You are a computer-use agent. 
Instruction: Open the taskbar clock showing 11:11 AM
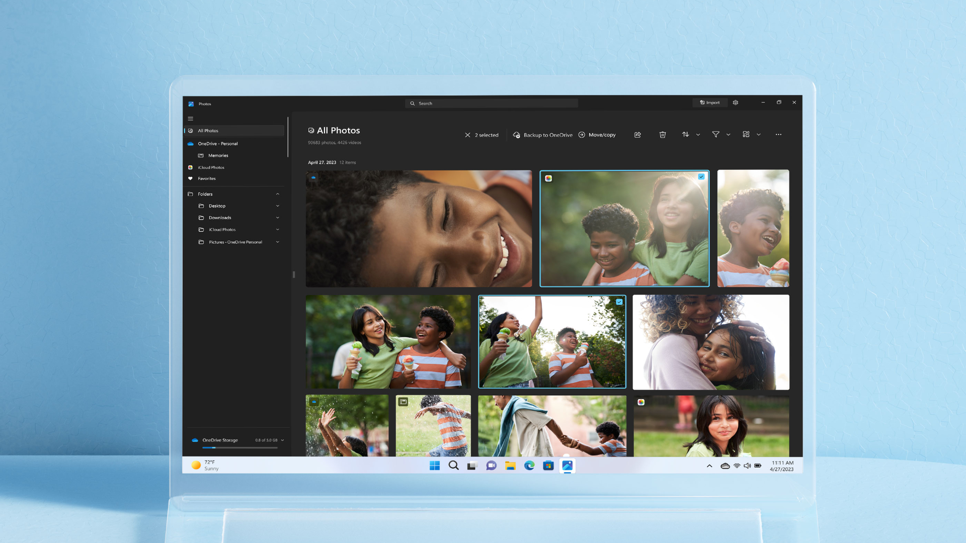782,466
